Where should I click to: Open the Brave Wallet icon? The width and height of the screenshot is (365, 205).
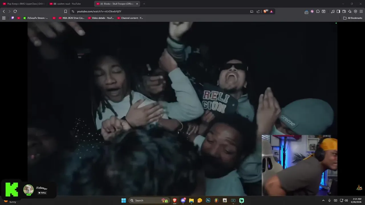tap(344, 11)
